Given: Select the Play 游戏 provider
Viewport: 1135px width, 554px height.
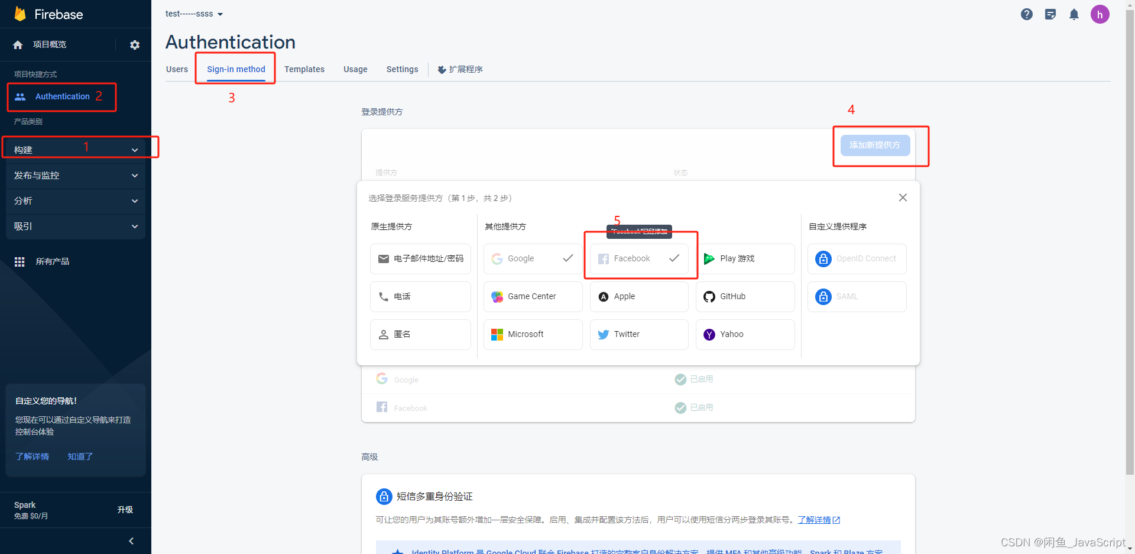Looking at the screenshot, I should (x=745, y=258).
